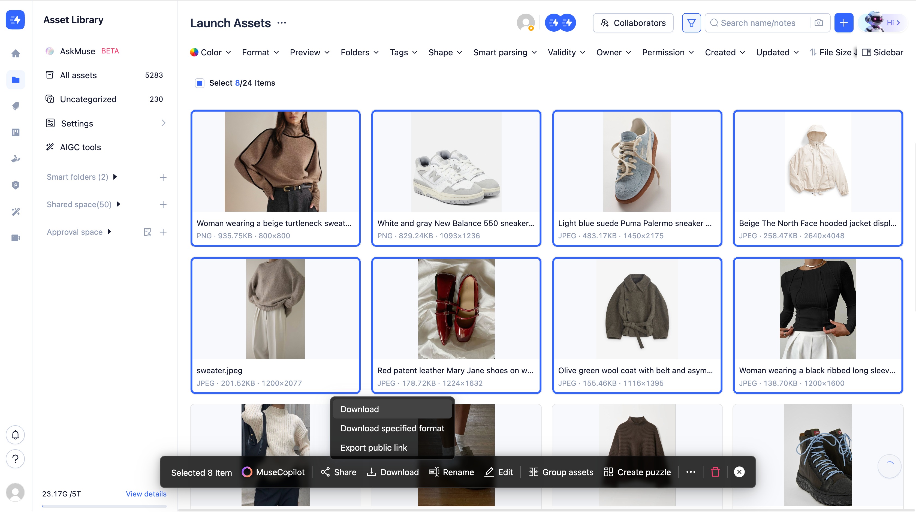The image size is (916, 512).
Task: Open the Format filter dropdown
Action: 260,52
